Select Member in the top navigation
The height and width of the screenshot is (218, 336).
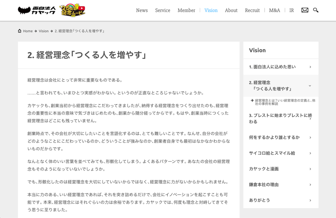point(186,10)
